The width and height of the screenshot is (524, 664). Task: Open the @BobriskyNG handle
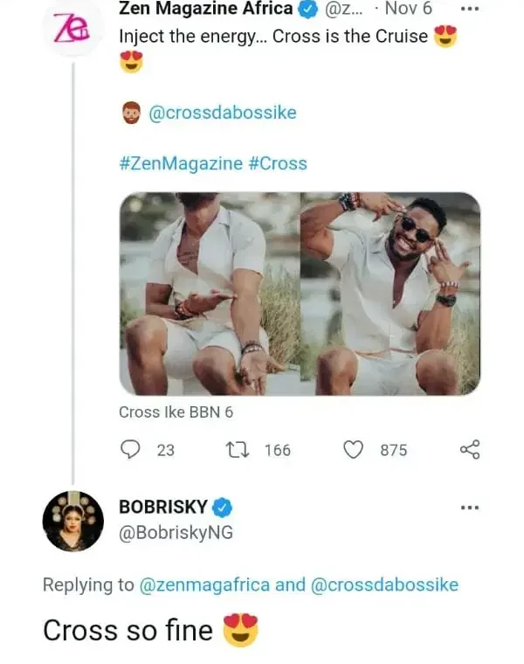tap(176, 532)
